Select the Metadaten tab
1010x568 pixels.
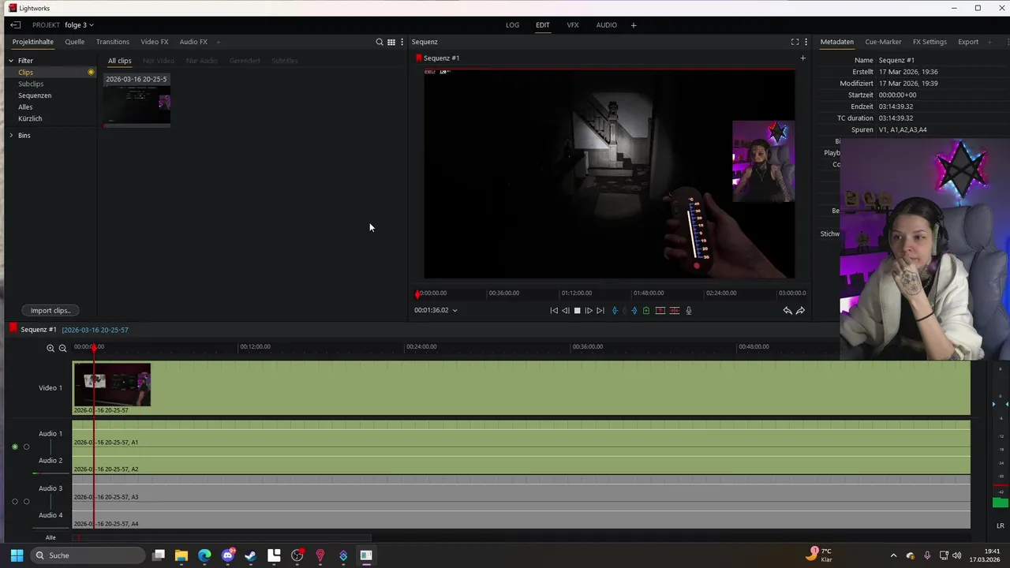click(x=837, y=42)
